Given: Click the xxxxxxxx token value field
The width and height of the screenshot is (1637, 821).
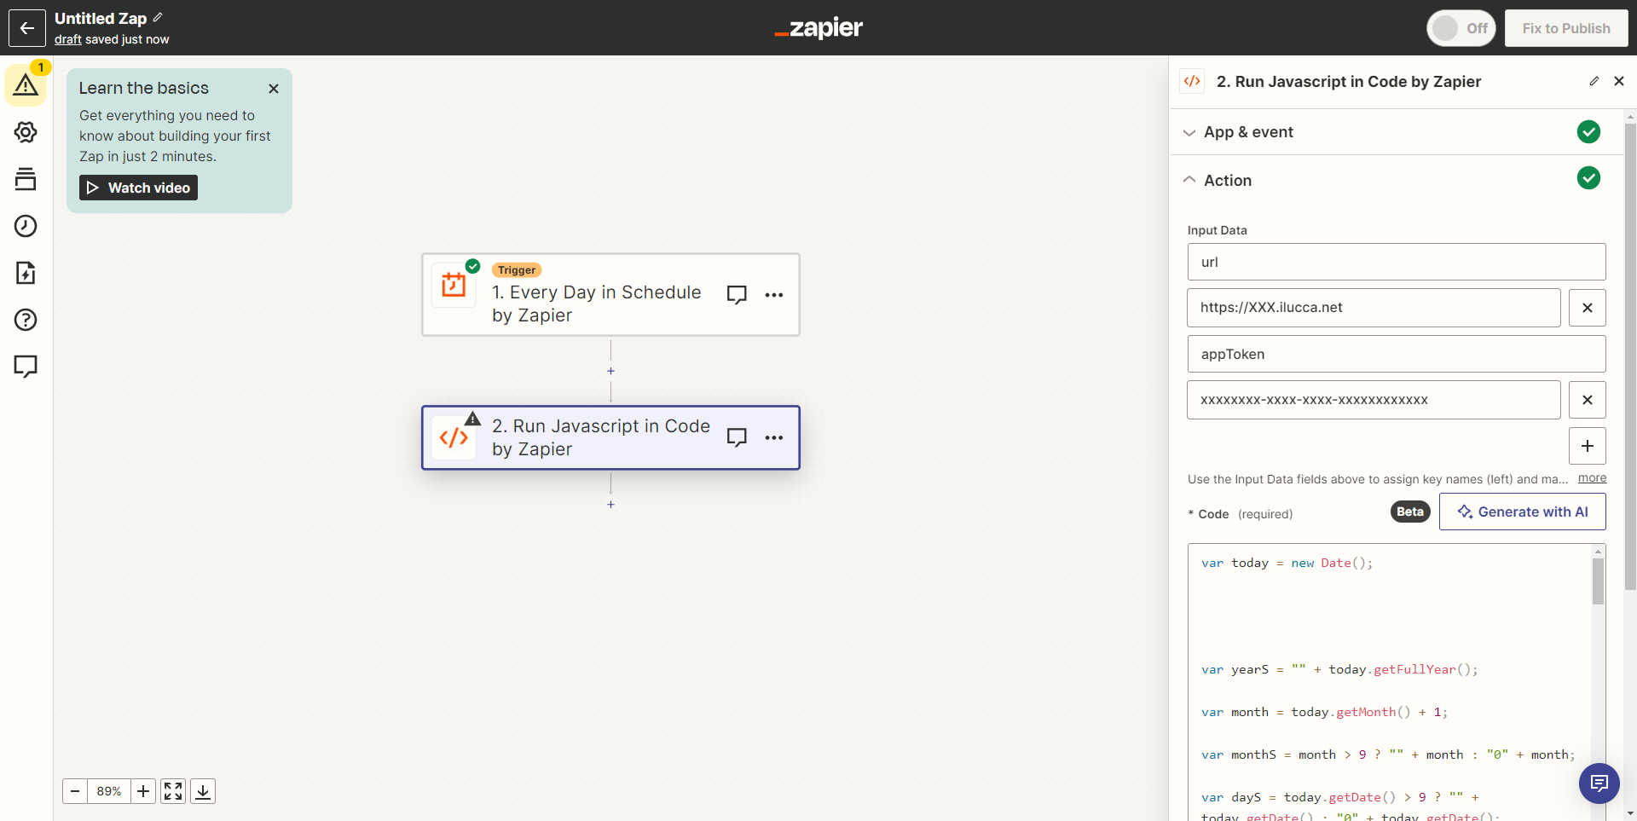Looking at the screenshot, I should pos(1374,400).
